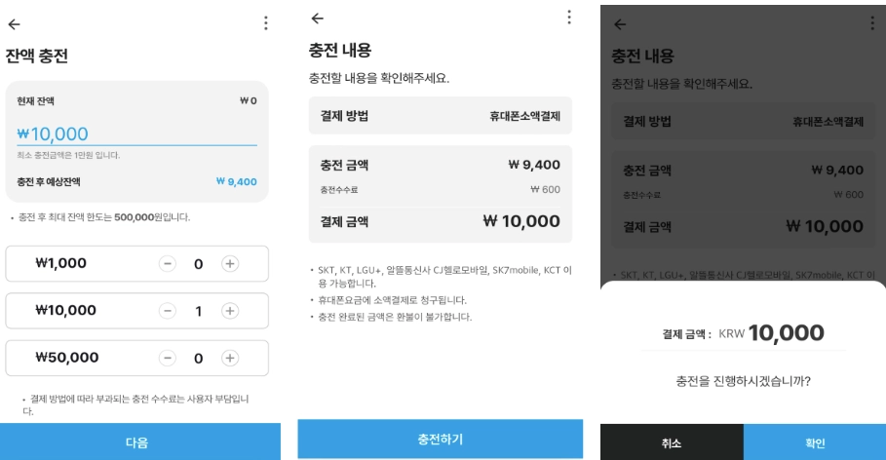
Task: Open the three-dot menu on undimmed 충전 내용 screen
Action: [568, 19]
